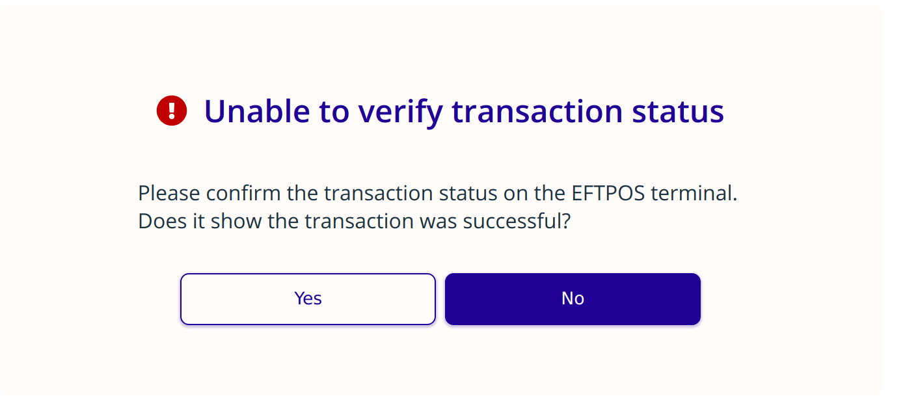Viewport: 905px width, 411px height.
Task: Click the warning icon beside the heading
Action: point(172,111)
